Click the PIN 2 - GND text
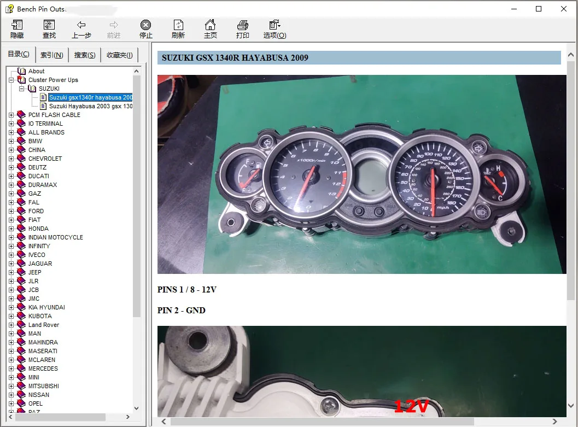 click(182, 310)
